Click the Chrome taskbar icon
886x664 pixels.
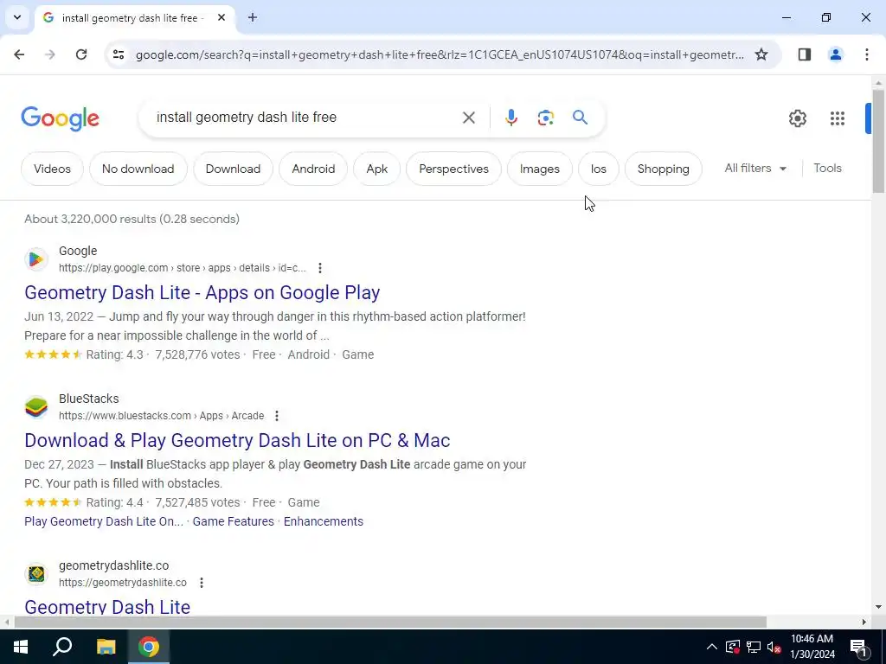pos(149,647)
